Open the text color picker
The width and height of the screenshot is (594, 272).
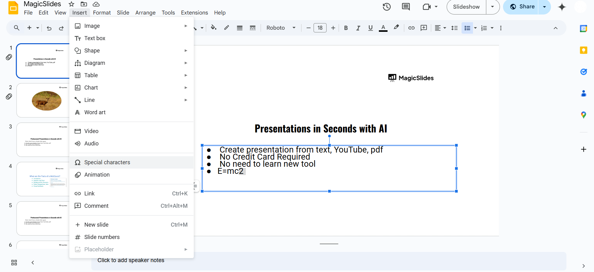point(383,28)
